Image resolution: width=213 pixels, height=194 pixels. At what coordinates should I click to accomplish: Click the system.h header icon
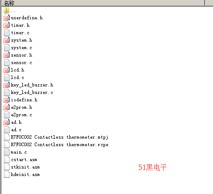click(x=7, y=40)
